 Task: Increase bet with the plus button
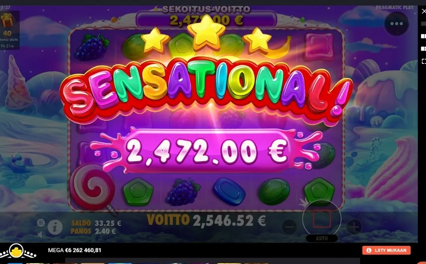tap(354, 227)
